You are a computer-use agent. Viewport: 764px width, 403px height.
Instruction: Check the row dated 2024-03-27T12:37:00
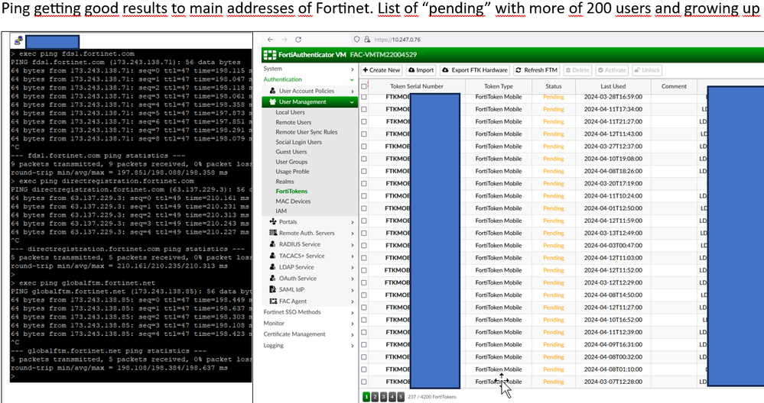[364, 147]
